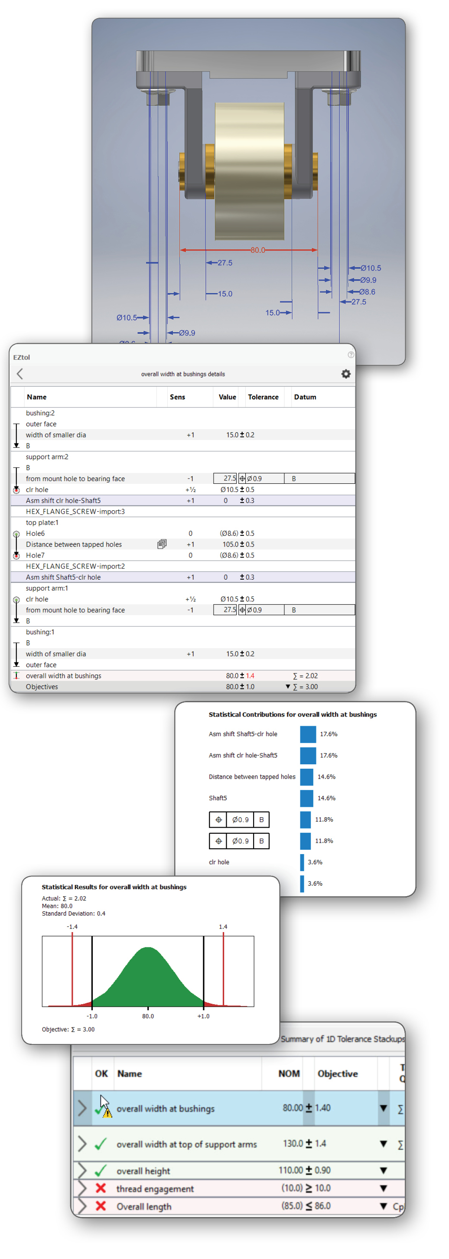
Task: Select the Asm shift Shaft5-clr hole table row
Action: coord(183,577)
